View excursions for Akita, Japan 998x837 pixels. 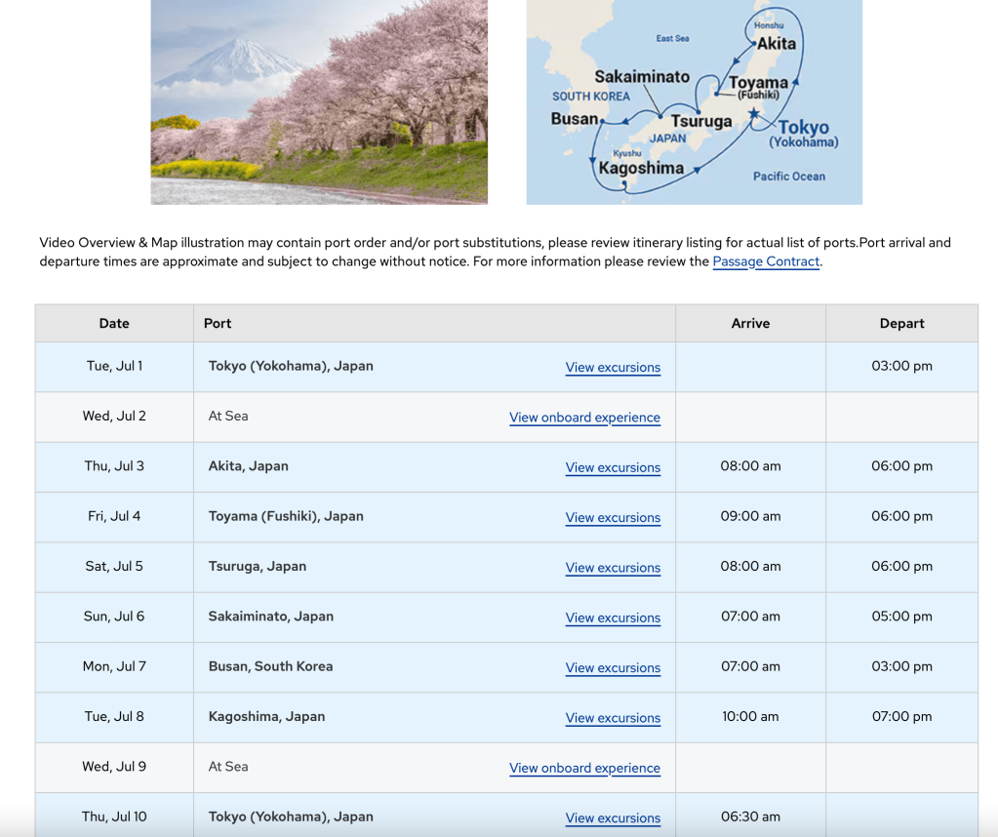(x=613, y=467)
